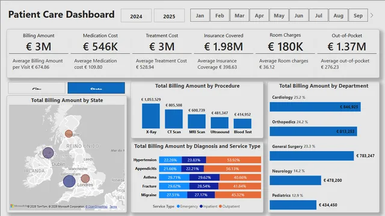Screen dimensions: 385x216
Task: Click Hypertension Inpatient segment 23.83%
Action: click(194, 160)
